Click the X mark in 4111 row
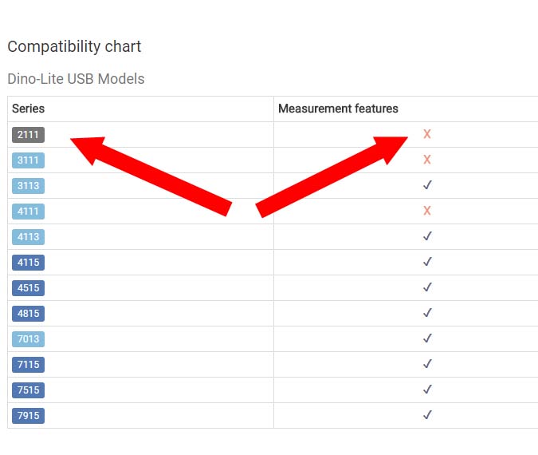The image size is (538, 455). coord(427,211)
